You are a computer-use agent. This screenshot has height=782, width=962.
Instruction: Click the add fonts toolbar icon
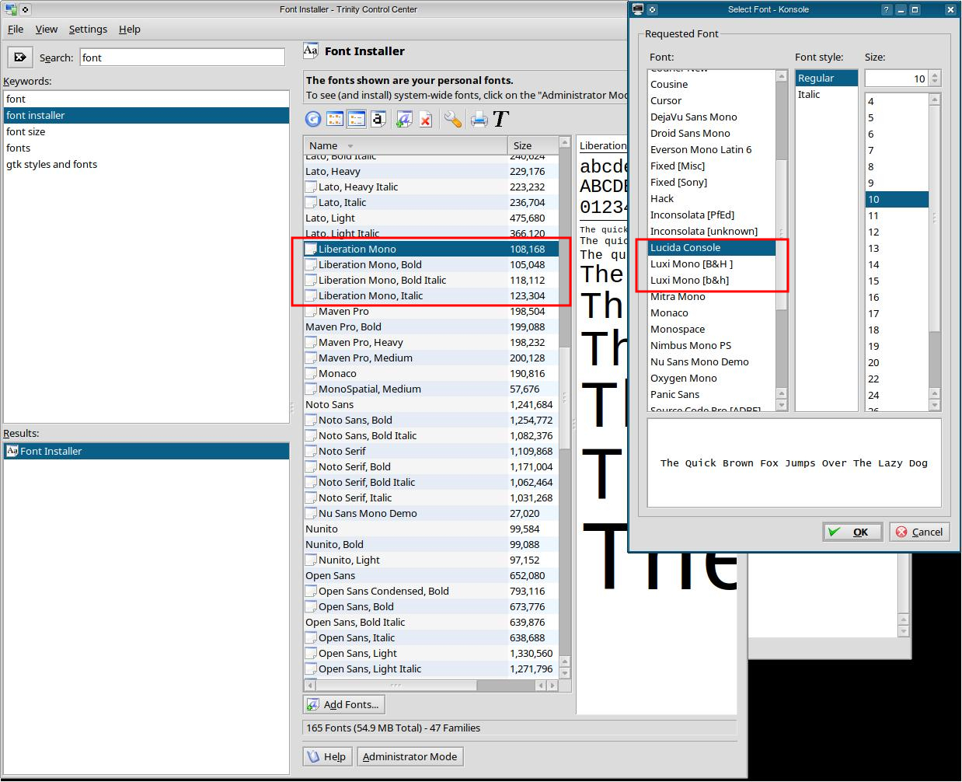click(x=403, y=119)
